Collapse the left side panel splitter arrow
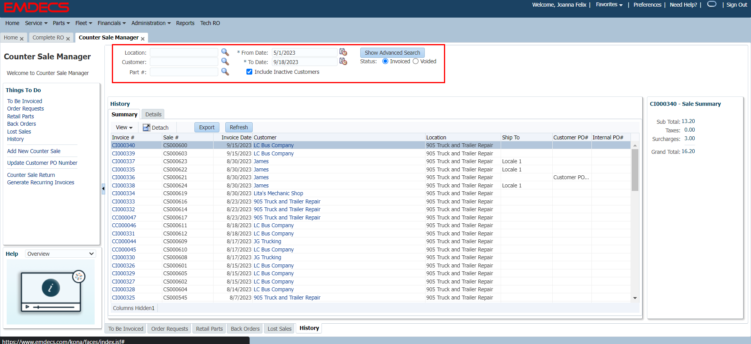Viewport: 751px width, 344px height. coord(103,189)
